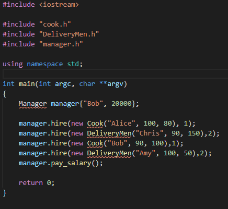Click 'DeliveryMen' in the Chris hire line

tap(109, 133)
